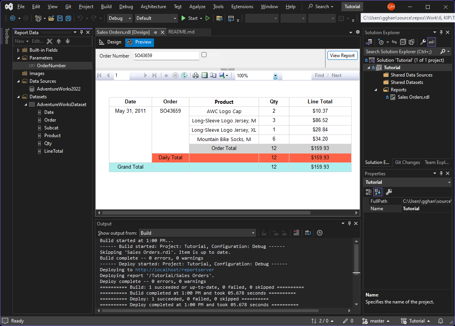
Task: Toggle Print Layout view in report toolbar
Action: click(205, 75)
